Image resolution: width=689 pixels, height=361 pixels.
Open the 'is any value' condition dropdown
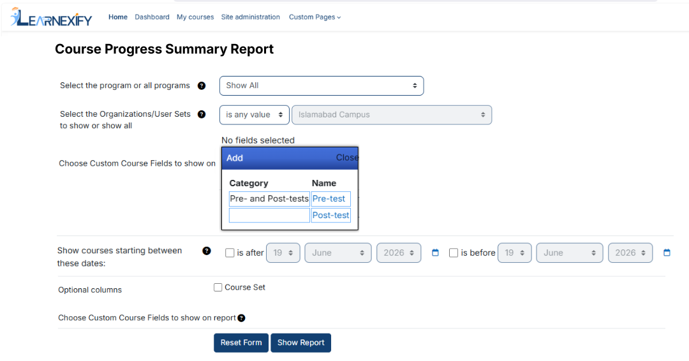click(255, 115)
